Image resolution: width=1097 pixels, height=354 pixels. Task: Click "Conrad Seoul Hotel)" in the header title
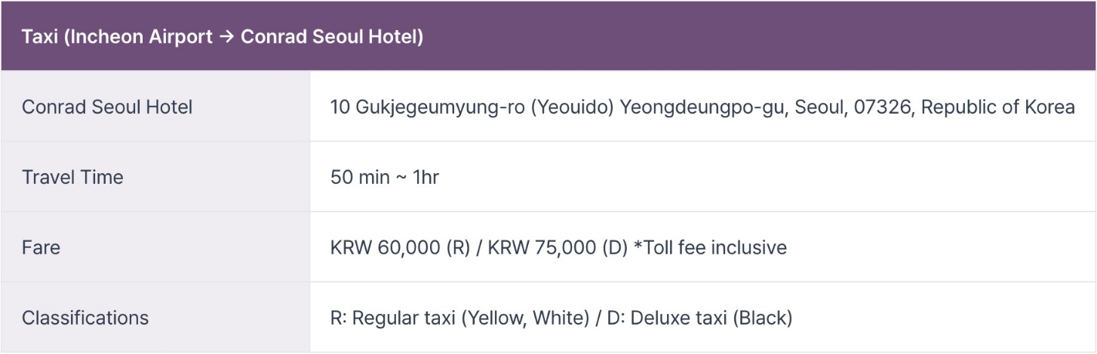(332, 37)
